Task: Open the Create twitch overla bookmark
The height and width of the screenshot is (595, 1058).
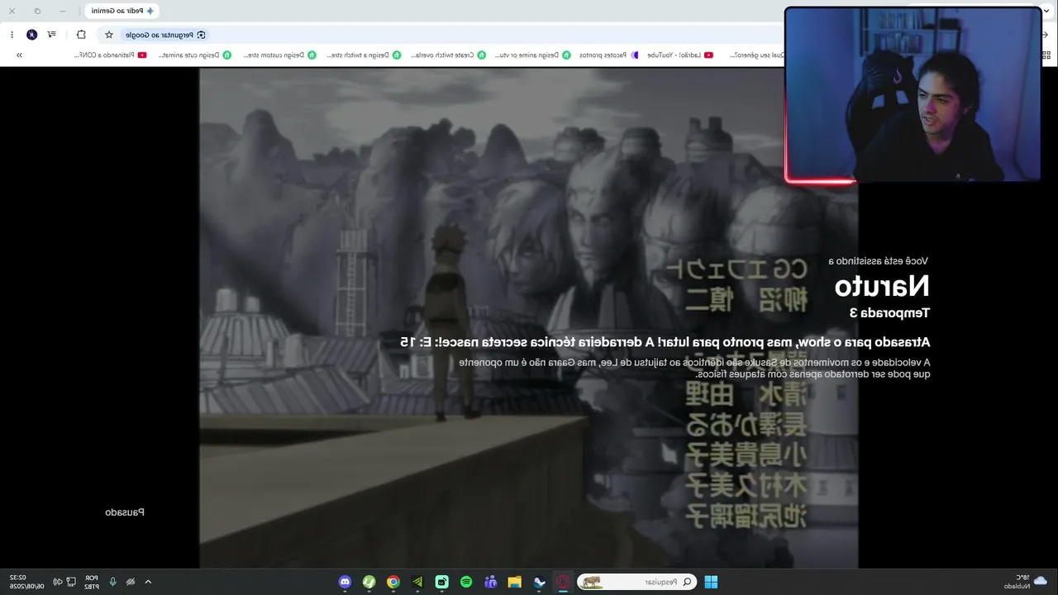Action: 448,55
